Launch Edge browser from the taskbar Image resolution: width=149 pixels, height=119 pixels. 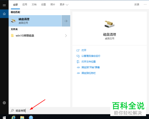[x=31, y=118]
